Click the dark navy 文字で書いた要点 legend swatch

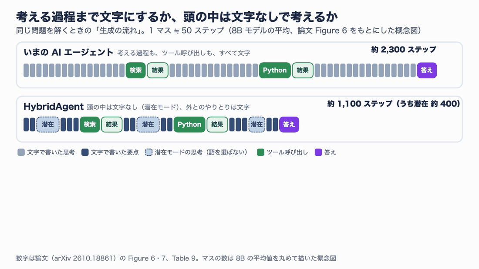[85, 152]
